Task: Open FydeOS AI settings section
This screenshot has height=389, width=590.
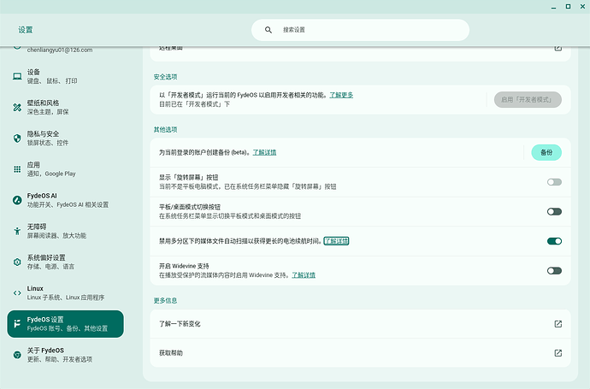Action: [x=66, y=200]
